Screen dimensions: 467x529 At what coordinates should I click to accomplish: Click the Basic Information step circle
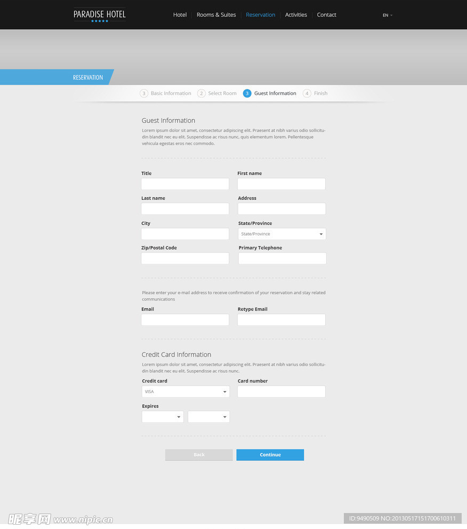[144, 93]
